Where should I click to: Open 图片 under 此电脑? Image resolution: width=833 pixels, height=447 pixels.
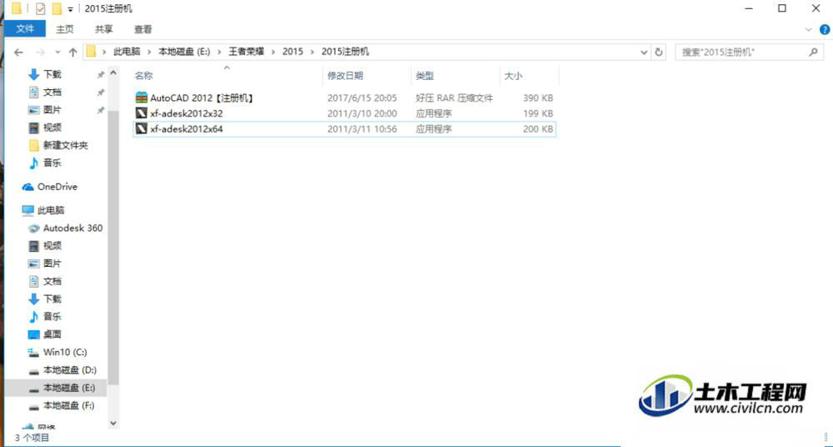coord(52,264)
